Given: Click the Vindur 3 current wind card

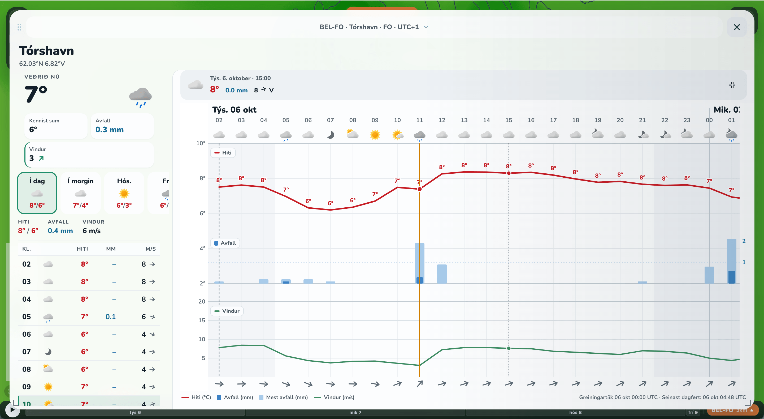Looking at the screenshot, I should click(89, 155).
